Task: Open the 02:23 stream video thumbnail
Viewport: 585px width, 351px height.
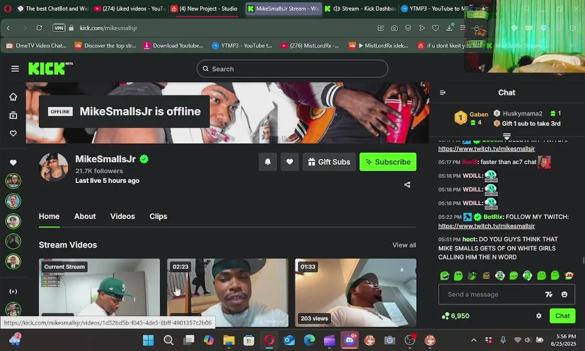Action: click(228, 292)
